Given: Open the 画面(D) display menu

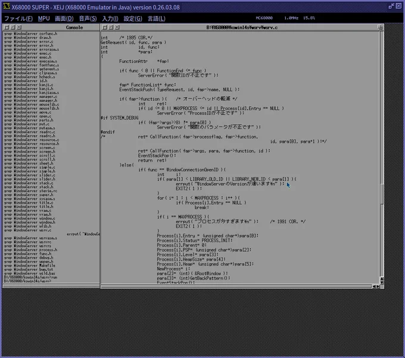Looking at the screenshot, I should coord(64,18).
